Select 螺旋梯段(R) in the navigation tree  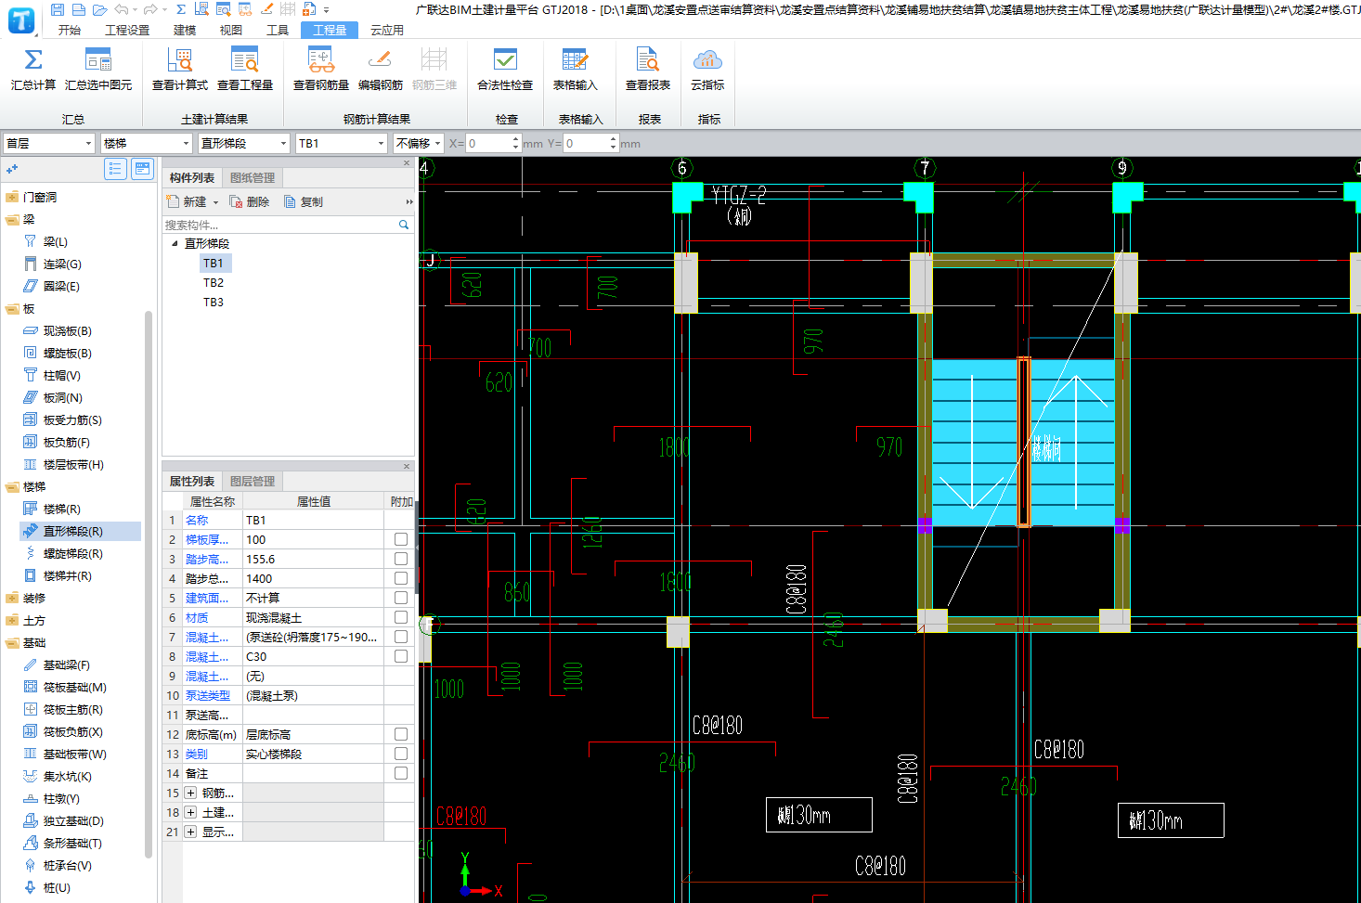tap(72, 554)
